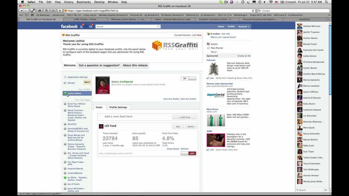Click the plus add-bookmark toolbar button
Screen dimensions: 349x196
click(60, 11)
